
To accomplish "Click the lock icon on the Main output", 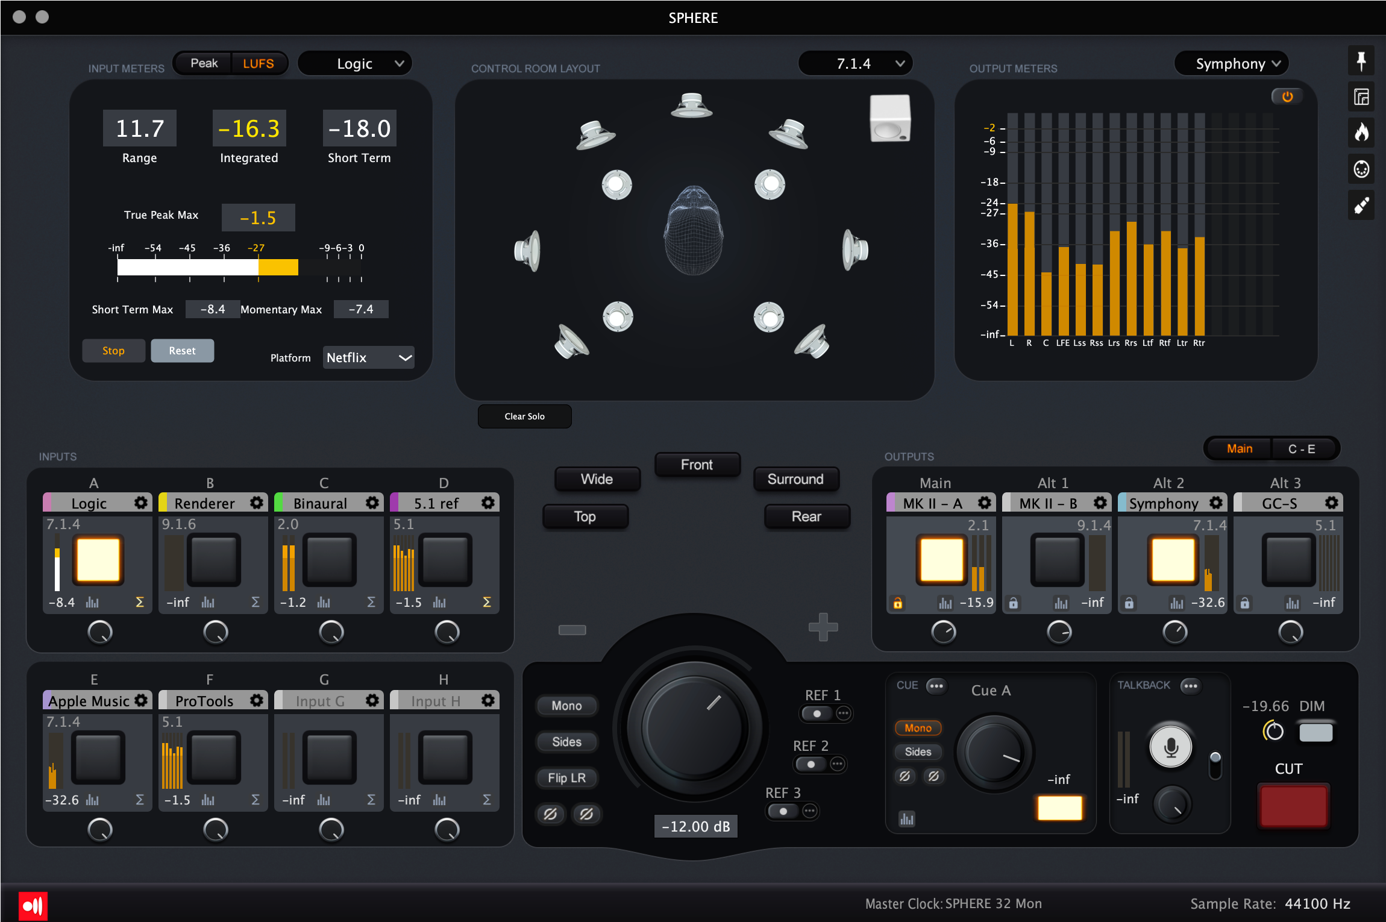I will coord(898,603).
